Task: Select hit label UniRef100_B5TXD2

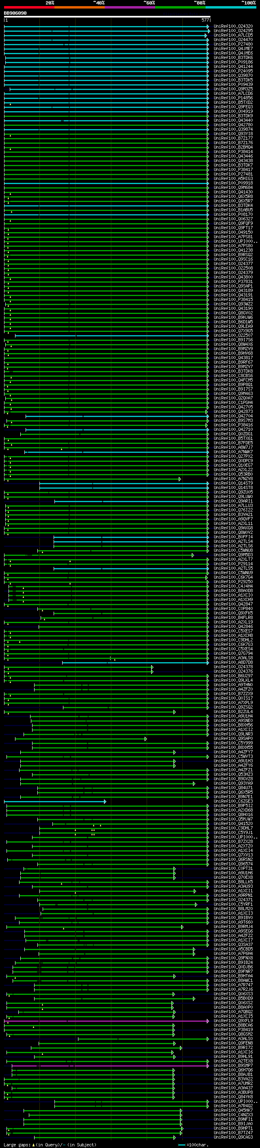Action: [233, 103]
